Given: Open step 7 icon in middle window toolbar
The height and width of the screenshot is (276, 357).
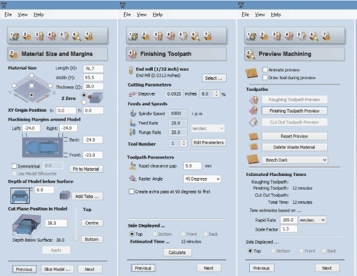Looking at the screenshot, I should [208, 36].
